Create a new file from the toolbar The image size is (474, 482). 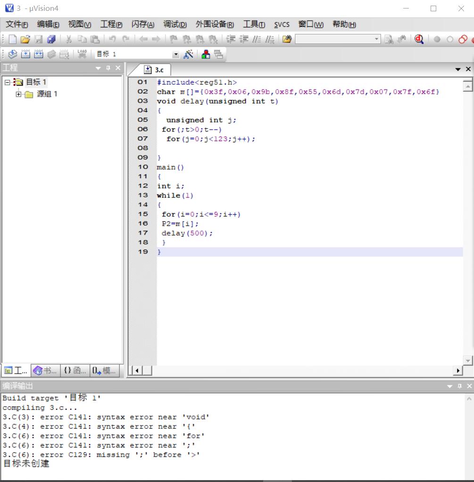click(x=13, y=40)
